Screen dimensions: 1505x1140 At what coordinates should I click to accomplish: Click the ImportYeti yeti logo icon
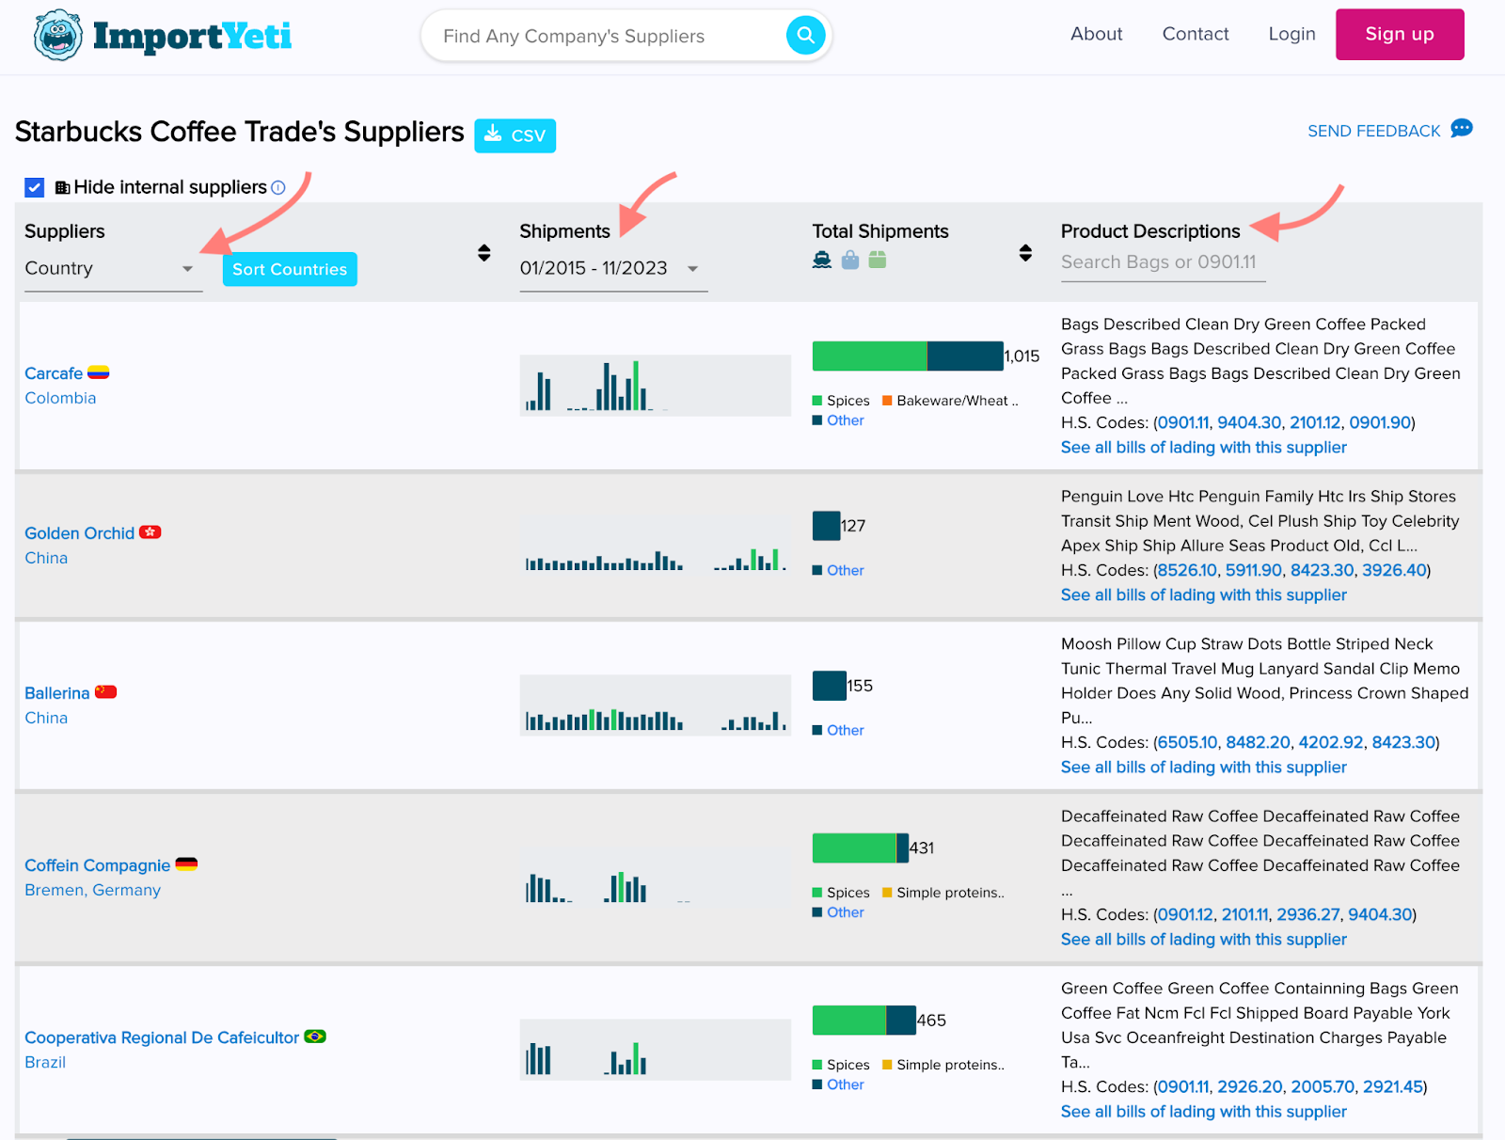[x=57, y=36]
